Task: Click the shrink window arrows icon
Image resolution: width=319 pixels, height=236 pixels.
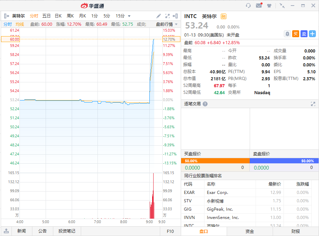Action: (x=282, y=6)
